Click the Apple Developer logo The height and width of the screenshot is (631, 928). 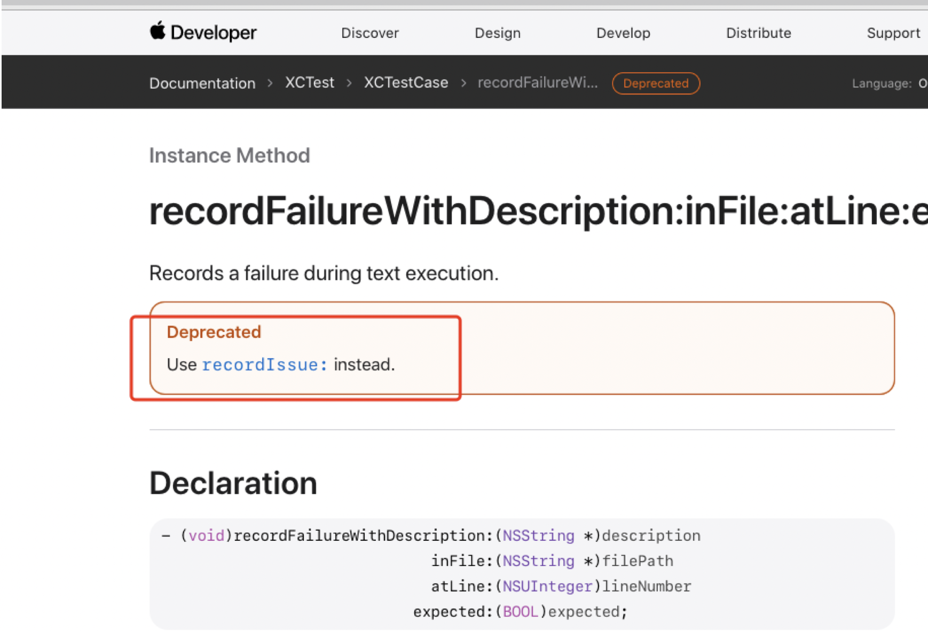203,33
